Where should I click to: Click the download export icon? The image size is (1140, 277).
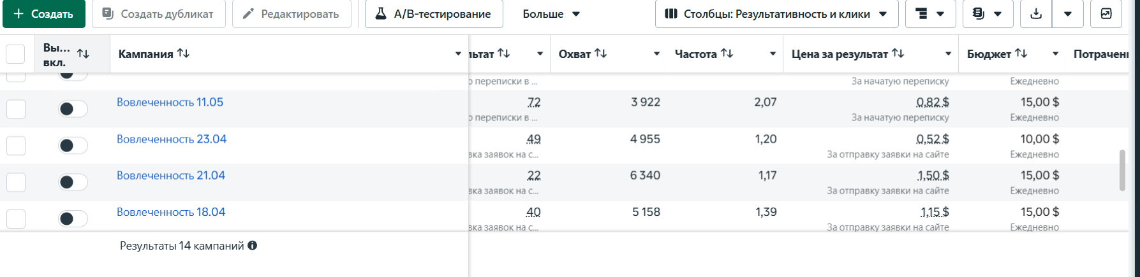tap(1036, 14)
